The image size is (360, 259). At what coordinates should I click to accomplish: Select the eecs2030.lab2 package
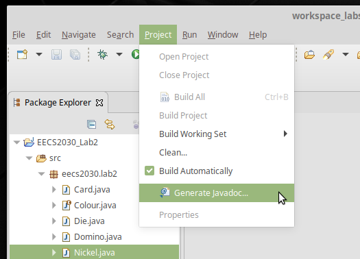89,174
